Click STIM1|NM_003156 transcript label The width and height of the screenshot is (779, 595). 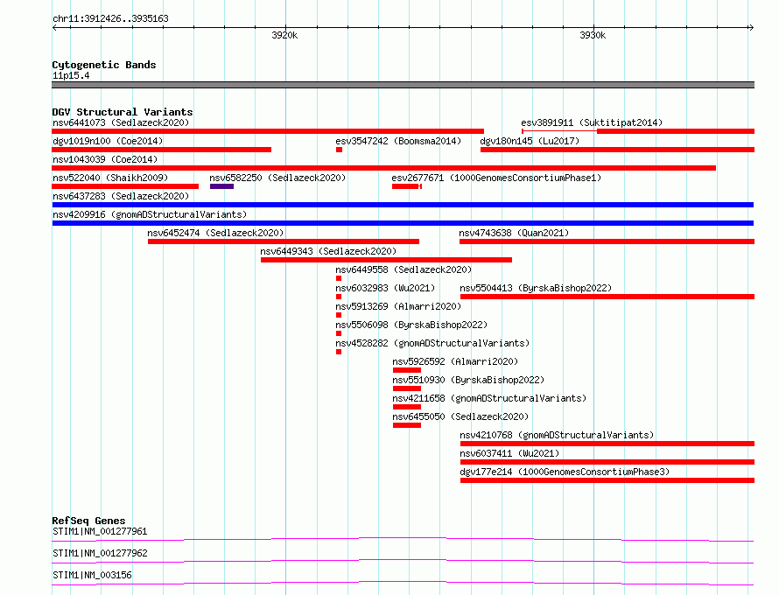pyautogui.click(x=92, y=575)
